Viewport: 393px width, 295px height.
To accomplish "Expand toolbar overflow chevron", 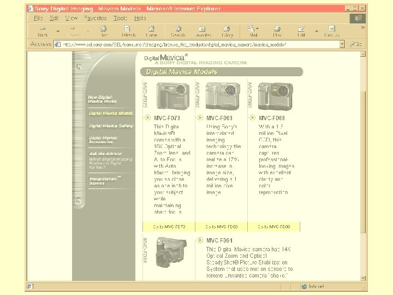I will [x=362, y=27].
